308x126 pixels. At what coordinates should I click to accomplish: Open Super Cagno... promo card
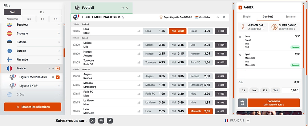tap(285, 27)
